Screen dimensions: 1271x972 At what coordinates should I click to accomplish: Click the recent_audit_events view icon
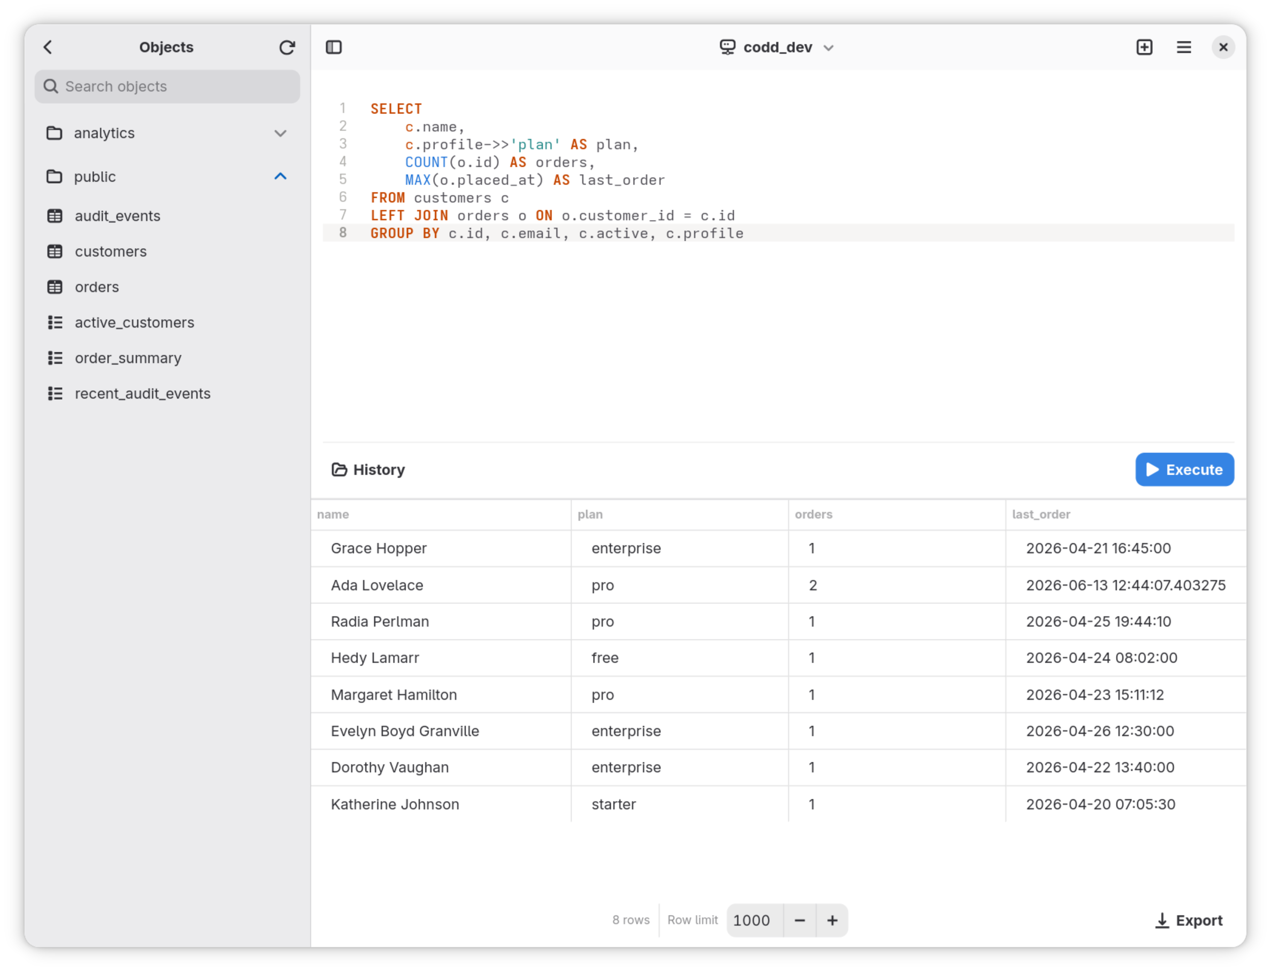click(55, 393)
